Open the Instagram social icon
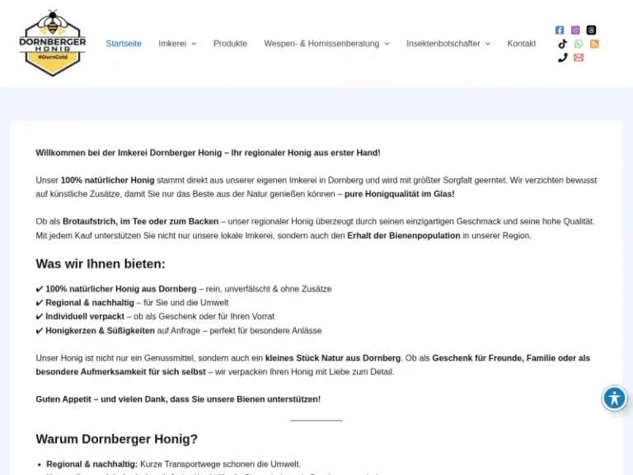This screenshot has width=633, height=475. (x=575, y=31)
